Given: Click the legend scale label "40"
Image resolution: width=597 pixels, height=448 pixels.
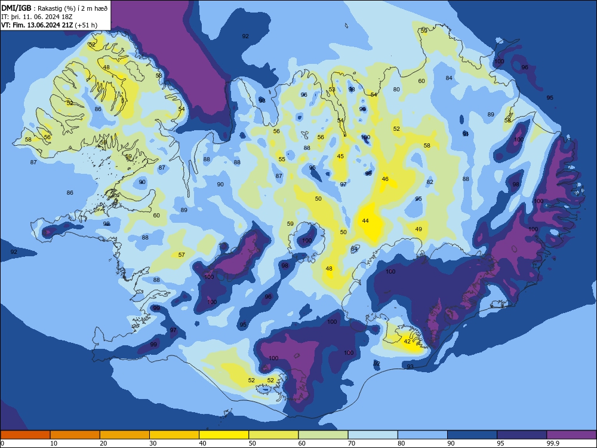Looking at the screenshot, I should click(x=203, y=443).
